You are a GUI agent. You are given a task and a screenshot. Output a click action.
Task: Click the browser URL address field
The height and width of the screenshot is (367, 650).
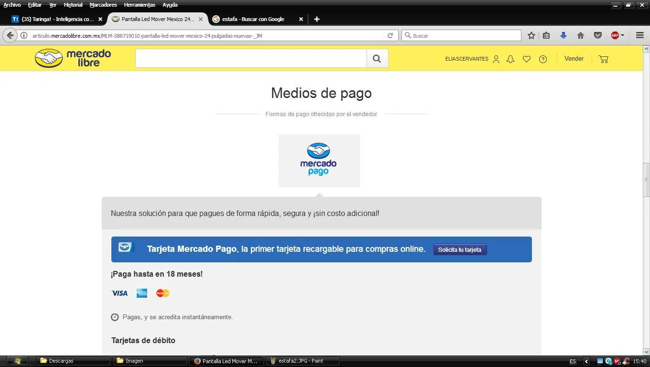[207, 35]
